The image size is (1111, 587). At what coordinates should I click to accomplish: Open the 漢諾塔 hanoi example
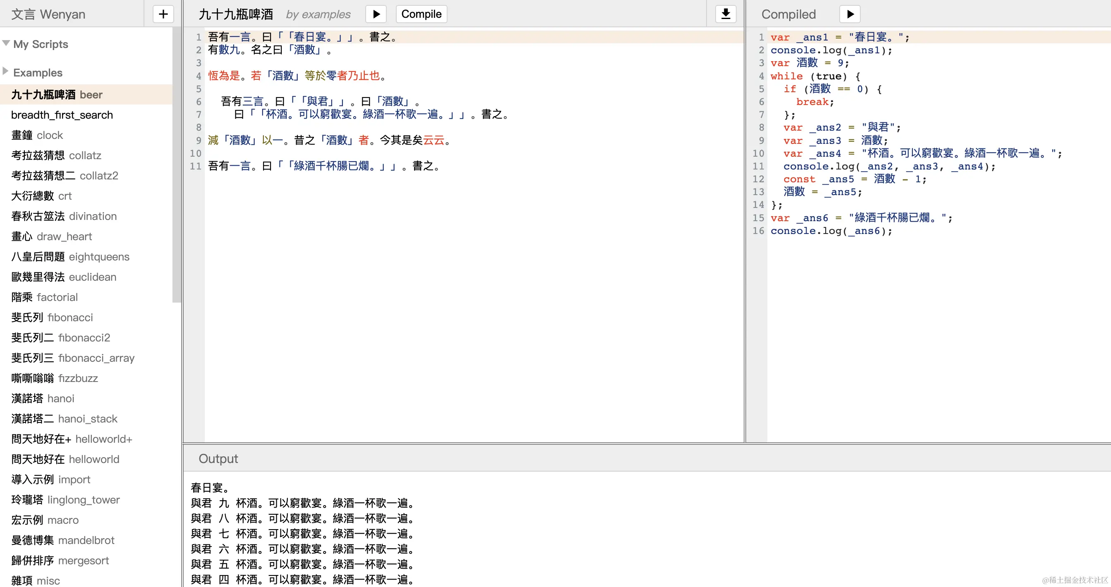[x=43, y=398]
